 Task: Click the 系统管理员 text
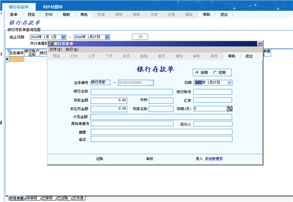214,159
